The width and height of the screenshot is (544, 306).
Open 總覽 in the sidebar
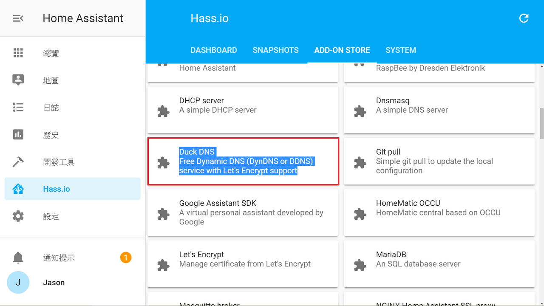pos(73,53)
